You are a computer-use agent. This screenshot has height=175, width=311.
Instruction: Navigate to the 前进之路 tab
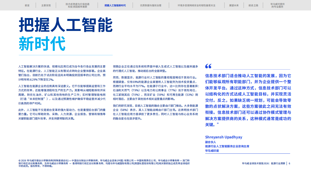pos(253,5)
